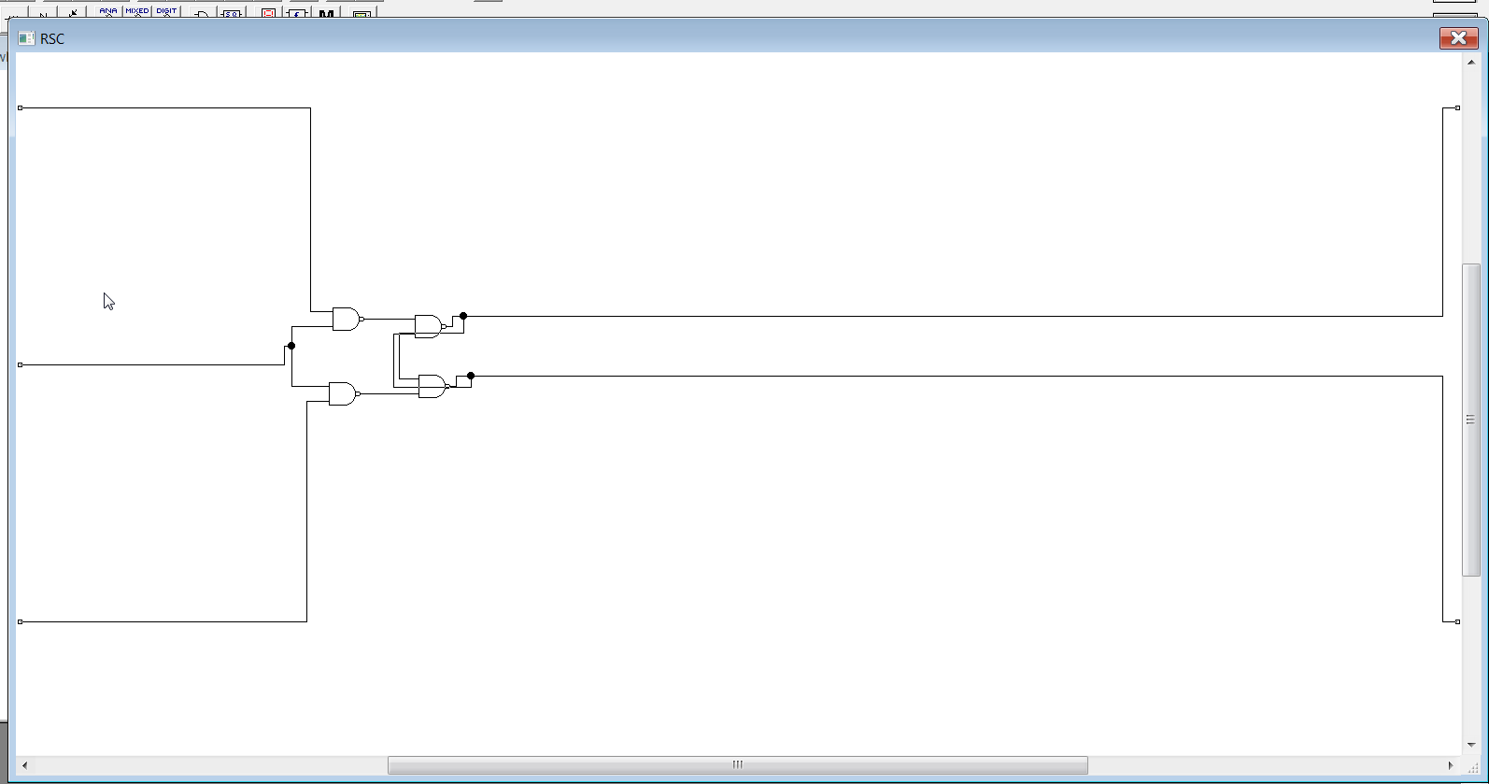The image size is (1489, 784).
Task: Click the vertical scrollbar up arrow
Action: (1471, 63)
